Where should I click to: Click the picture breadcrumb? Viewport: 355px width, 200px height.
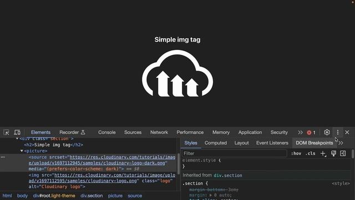[x=115, y=196]
